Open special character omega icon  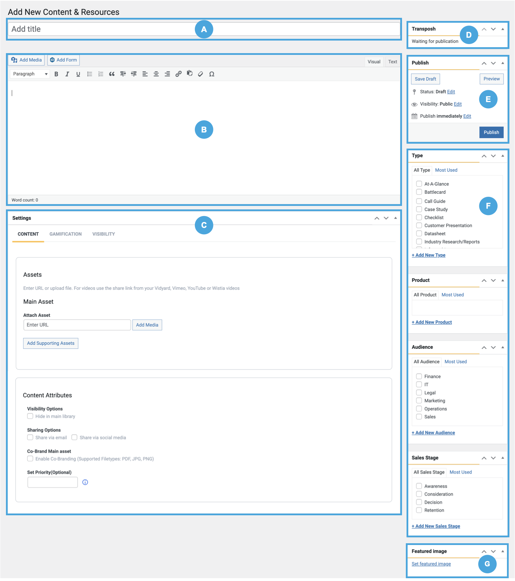pos(212,74)
